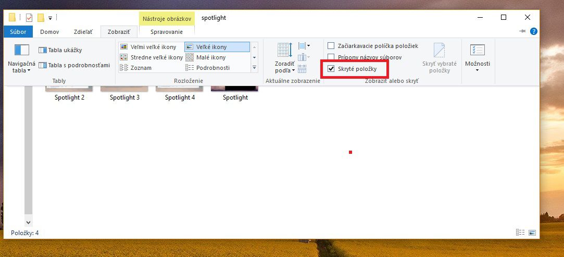564x257 pixels.
Task: Expand the layout gallery more options
Action: click(254, 67)
